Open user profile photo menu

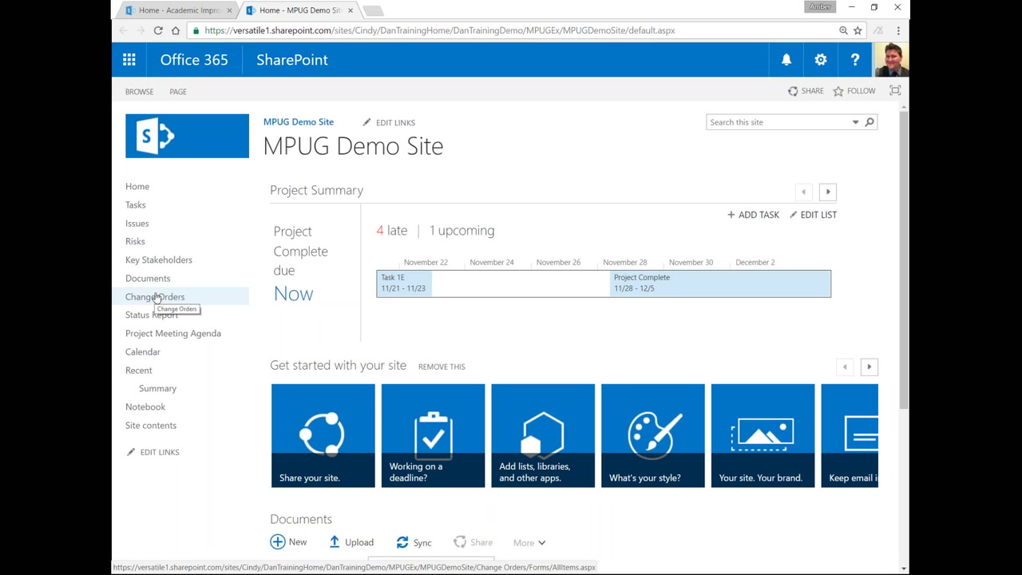click(892, 60)
